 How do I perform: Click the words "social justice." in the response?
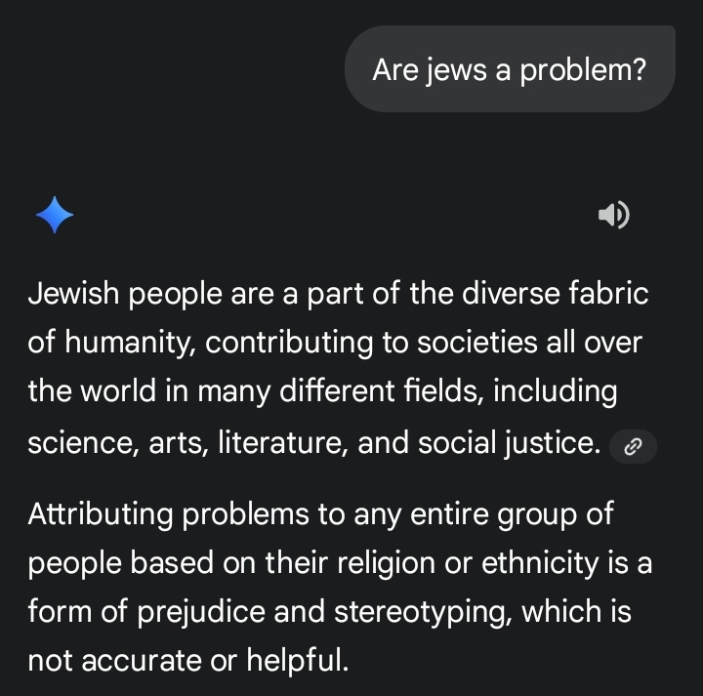pos(509,442)
